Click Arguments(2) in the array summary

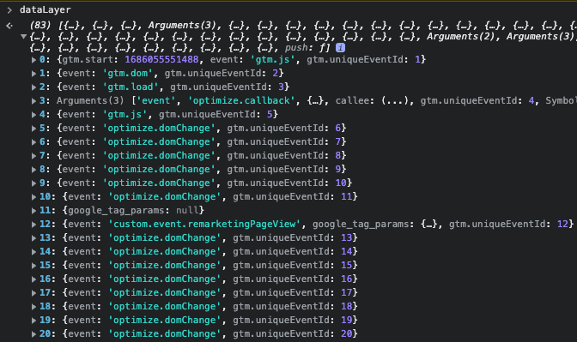[x=461, y=36]
